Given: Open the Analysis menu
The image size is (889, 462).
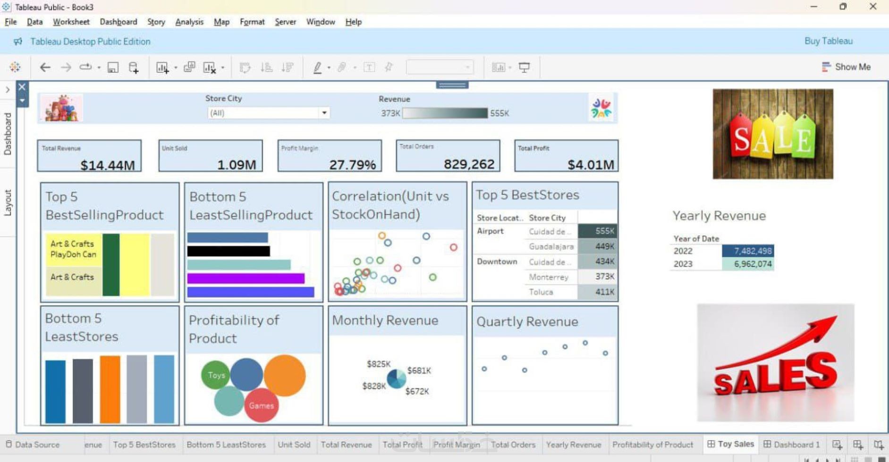Looking at the screenshot, I should pyautogui.click(x=189, y=22).
